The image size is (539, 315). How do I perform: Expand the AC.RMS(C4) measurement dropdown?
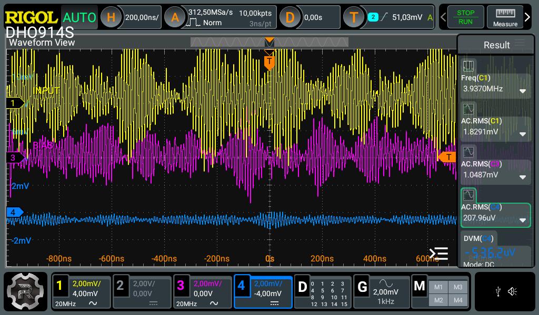[523, 220]
